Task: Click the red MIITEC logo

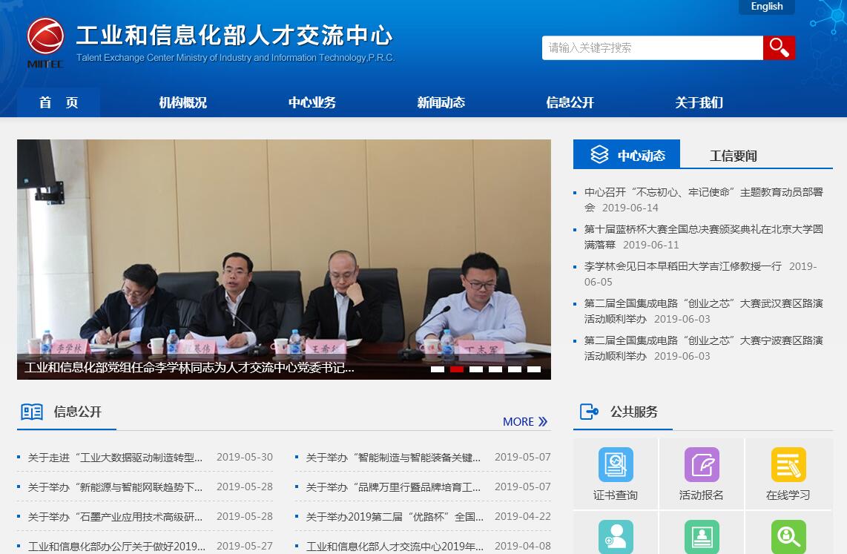Action: click(x=45, y=42)
